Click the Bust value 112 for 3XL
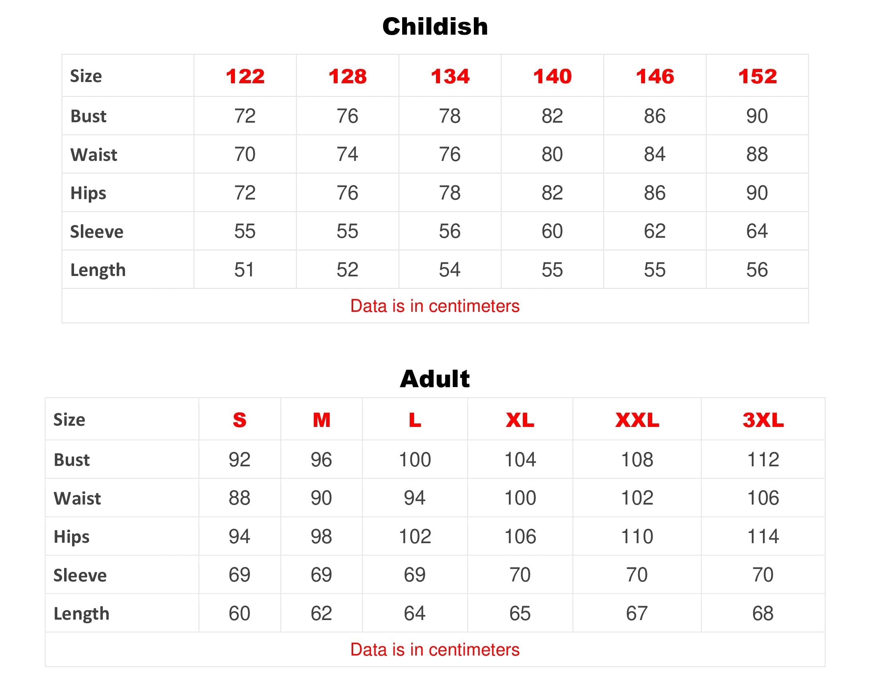The image size is (876, 677). [763, 460]
